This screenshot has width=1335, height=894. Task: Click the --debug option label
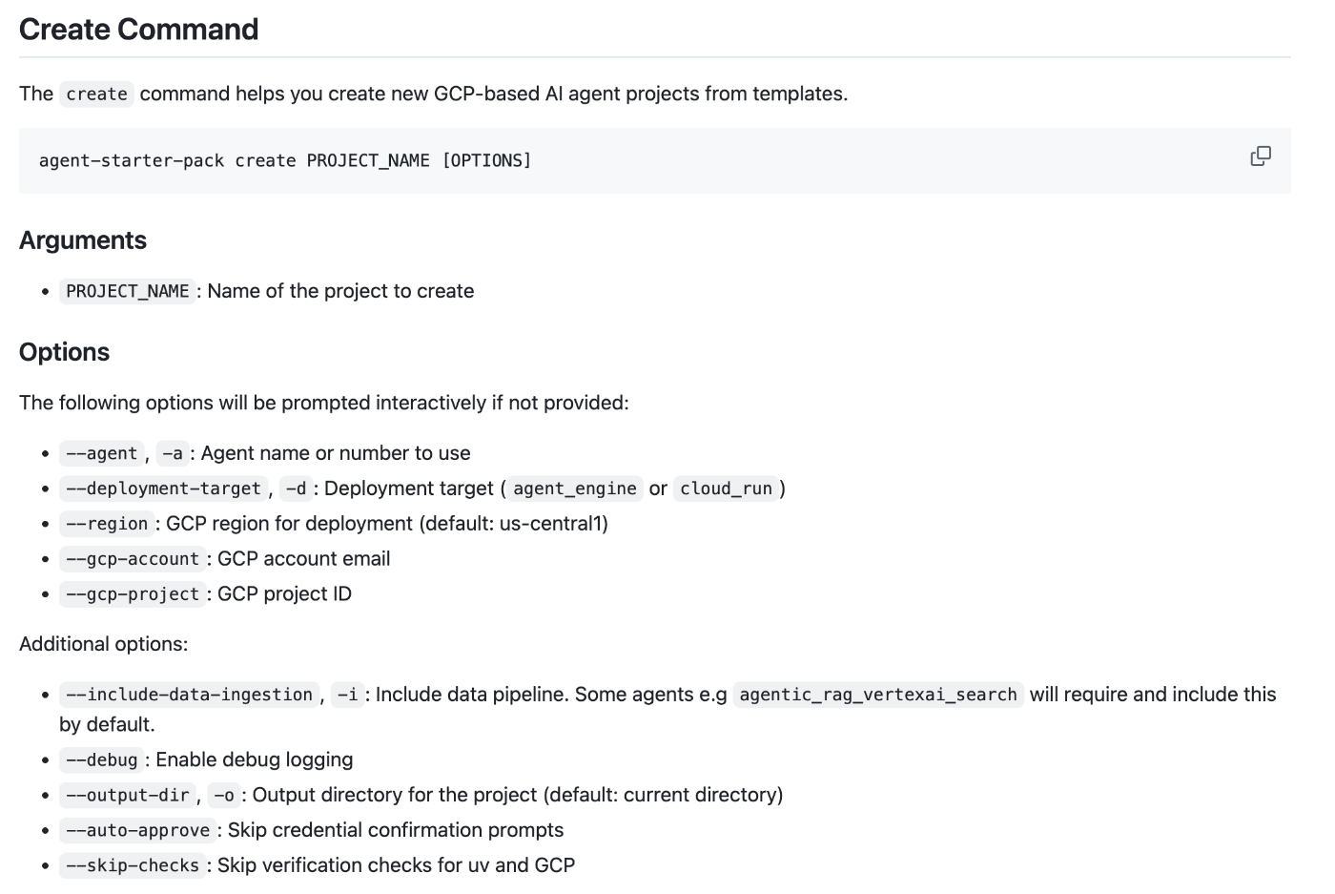[x=102, y=760]
